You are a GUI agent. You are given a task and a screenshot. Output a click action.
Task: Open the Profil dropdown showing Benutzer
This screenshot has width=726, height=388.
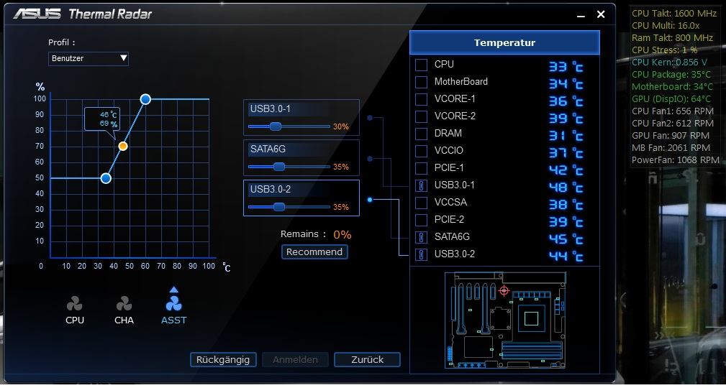click(88, 59)
